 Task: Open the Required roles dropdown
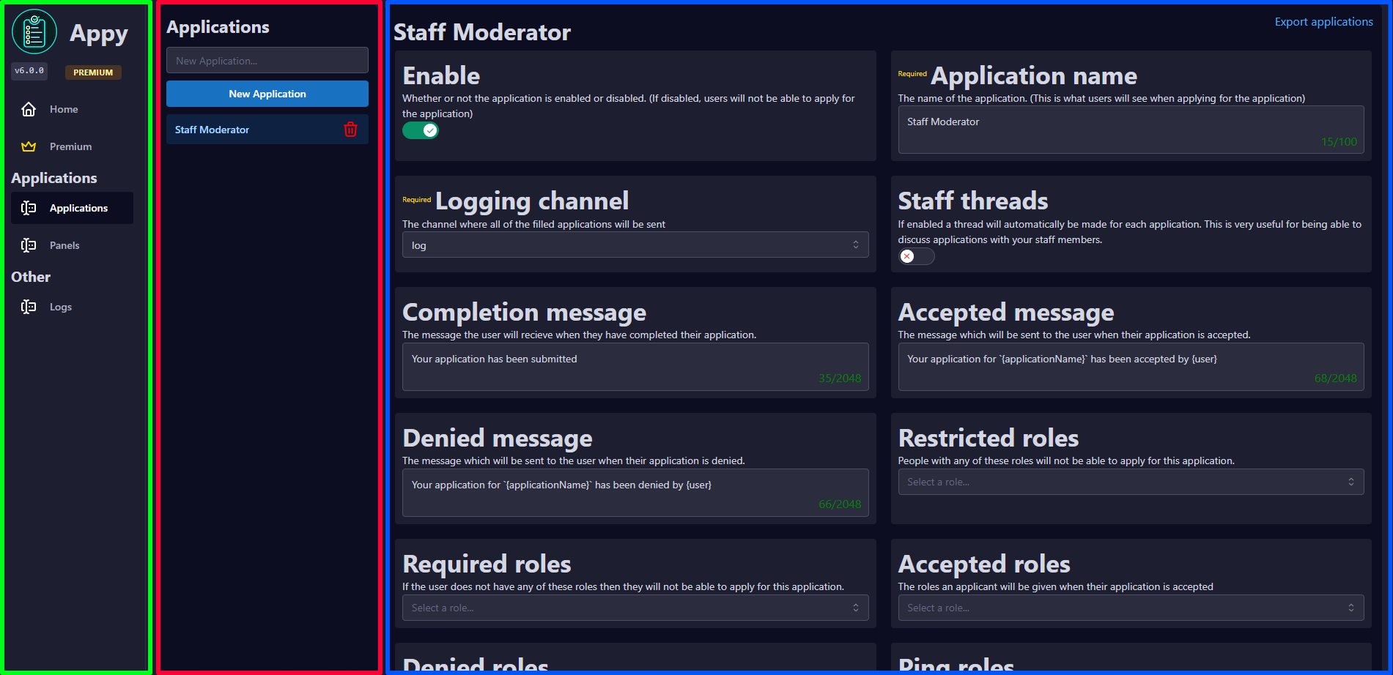(635, 608)
